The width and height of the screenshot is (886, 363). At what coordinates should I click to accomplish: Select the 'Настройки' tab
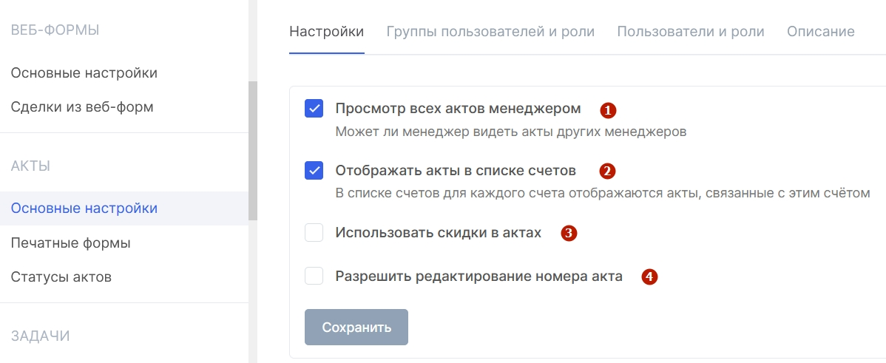coord(327,31)
